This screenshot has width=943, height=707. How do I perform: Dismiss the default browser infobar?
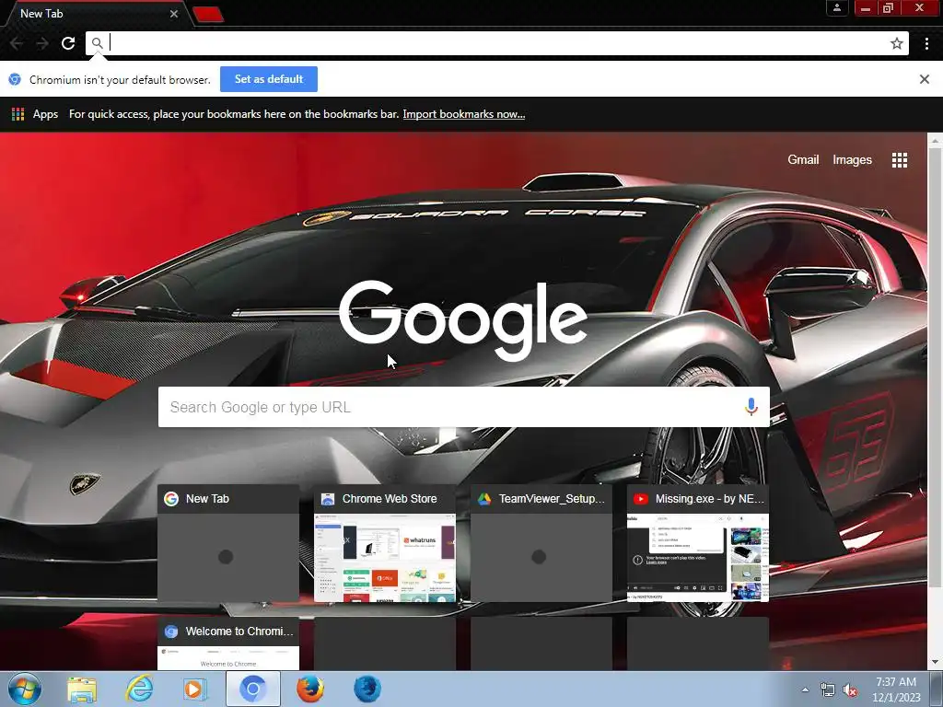coord(925,79)
